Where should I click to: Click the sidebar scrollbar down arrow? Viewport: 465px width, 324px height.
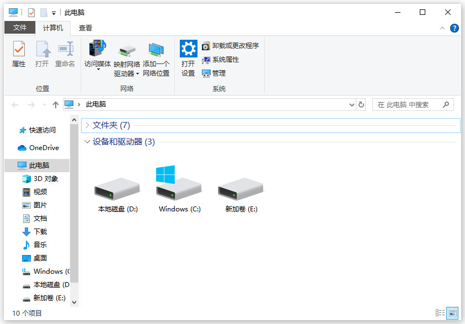pyautogui.click(x=74, y=302)
